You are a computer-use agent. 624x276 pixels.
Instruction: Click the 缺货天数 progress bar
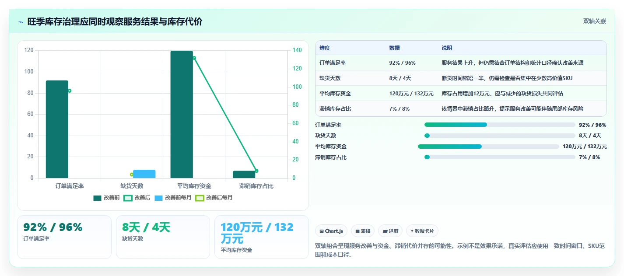[x=500, y=136]
